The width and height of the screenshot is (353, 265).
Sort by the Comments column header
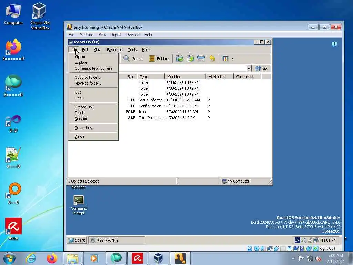click(x=247, y=77)
